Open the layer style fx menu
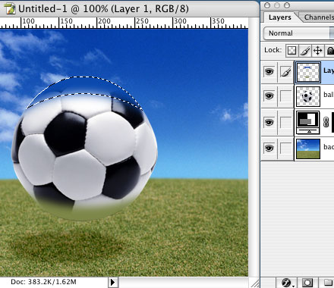Screen dimensions: 334x288 287,282
